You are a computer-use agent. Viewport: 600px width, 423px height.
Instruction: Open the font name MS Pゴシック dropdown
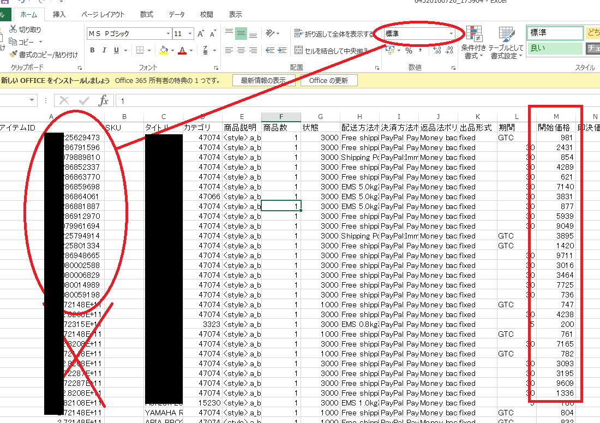coord(168,34)
